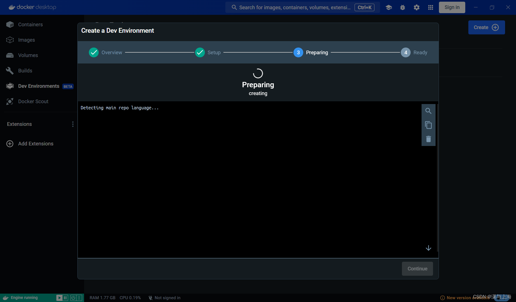Viewport: 516px width, 302px height.
Task: Open the apps grid icon
Action: click(431, 8)
